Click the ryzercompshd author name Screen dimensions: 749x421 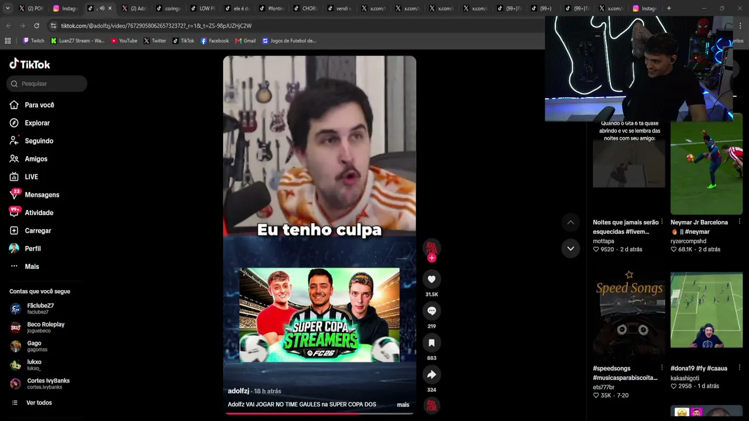point(688,241)
